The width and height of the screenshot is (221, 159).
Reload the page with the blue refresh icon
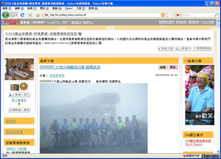pos(22,15)
